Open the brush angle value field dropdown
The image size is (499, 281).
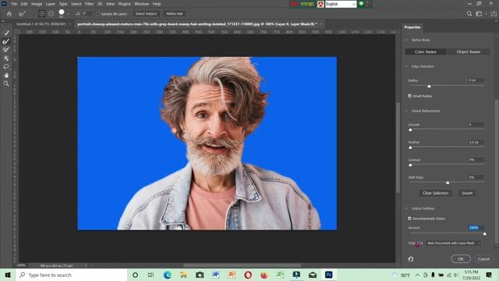coord(87,14)
